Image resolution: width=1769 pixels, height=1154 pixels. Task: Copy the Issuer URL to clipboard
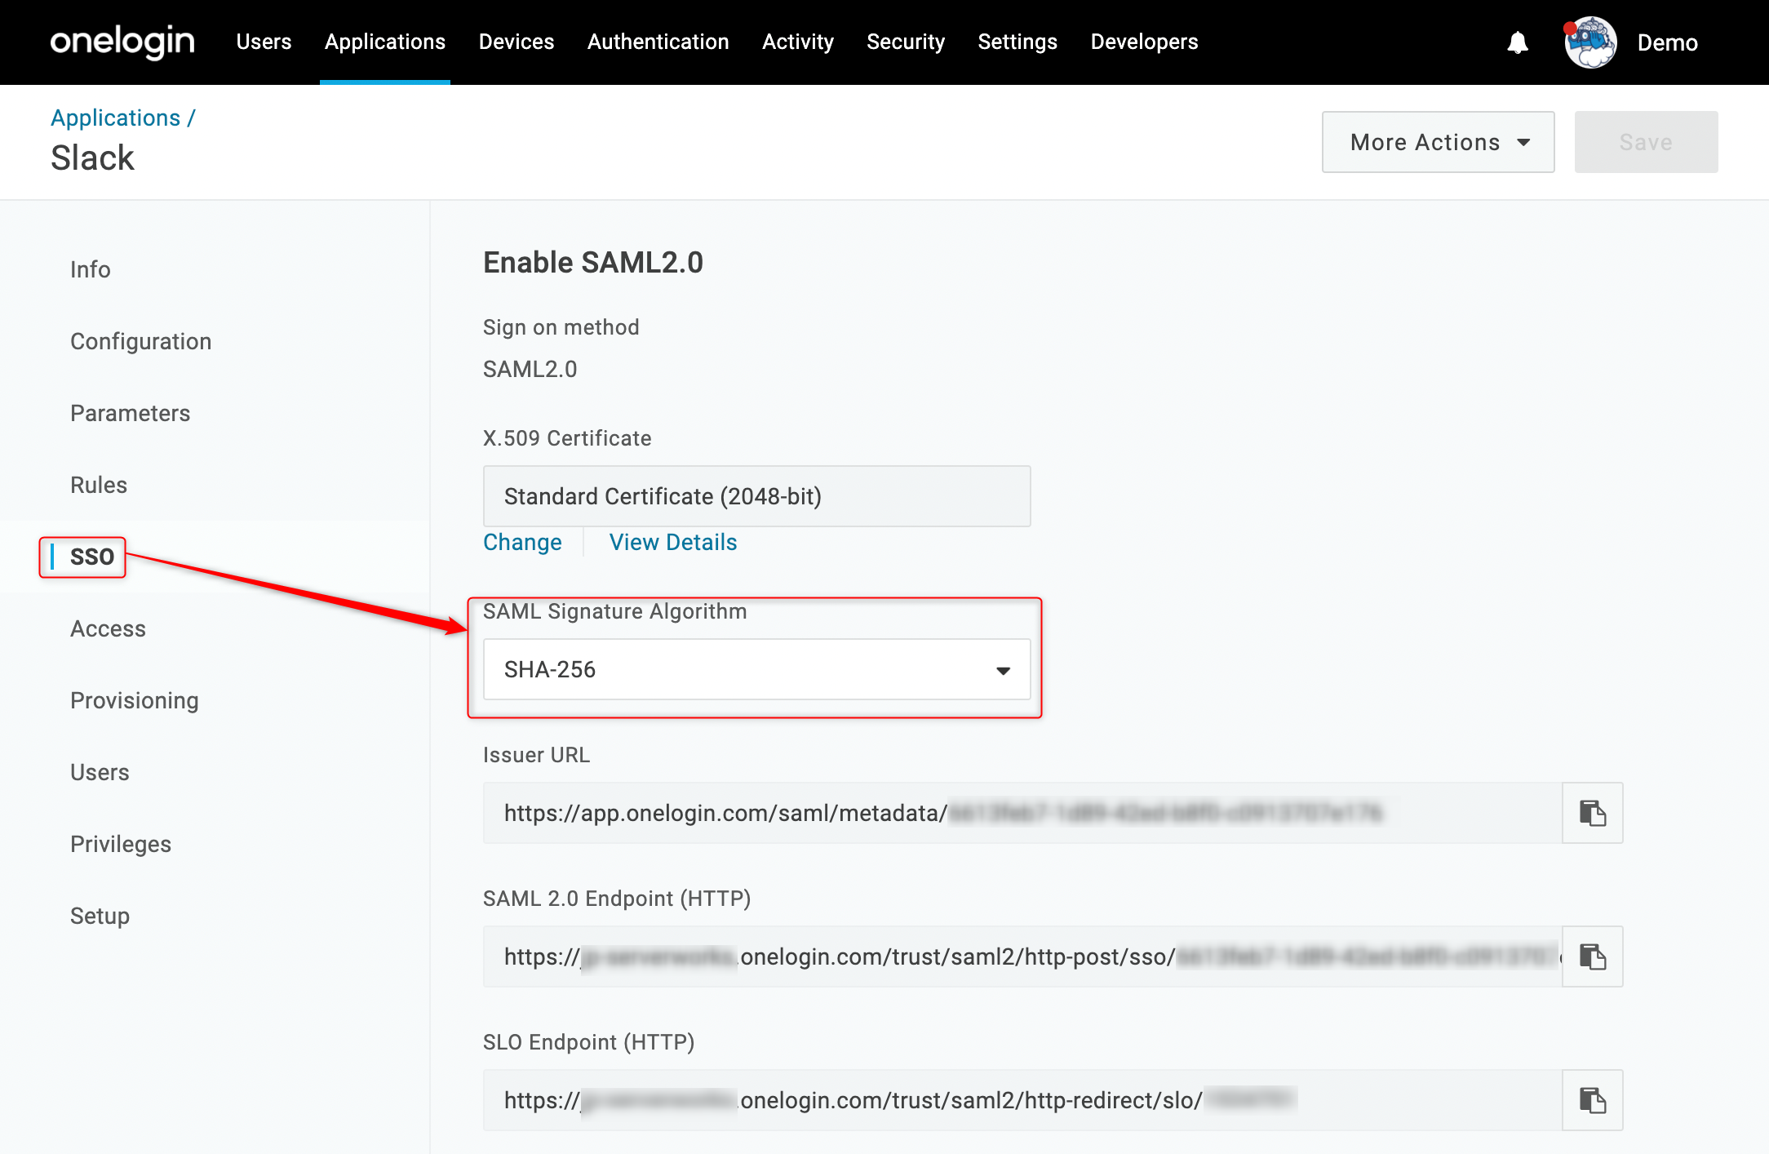click(x=1592, y=813)
